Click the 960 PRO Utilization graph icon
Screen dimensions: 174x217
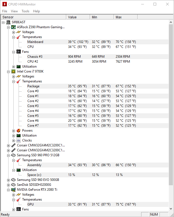(x=19, y=170)
